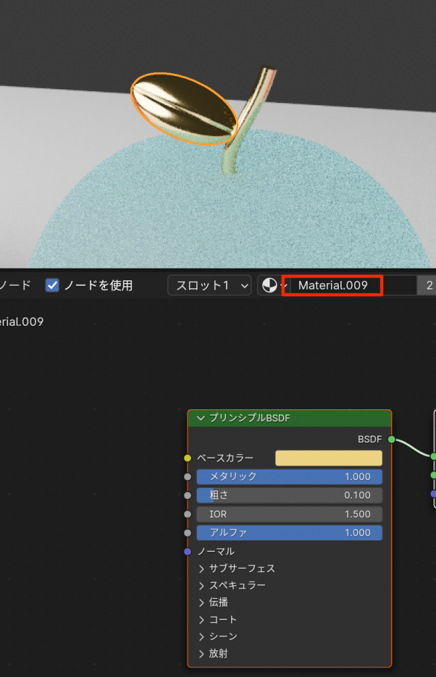Screen dimensions: 436x677
Task: Expand the スペキュラー section
Action: click(x=202, y=586)
